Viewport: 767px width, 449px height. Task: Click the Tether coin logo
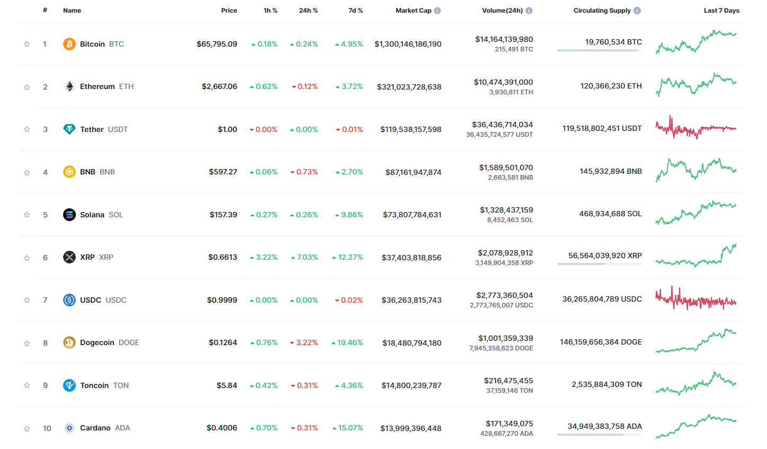tap(69, 129)
